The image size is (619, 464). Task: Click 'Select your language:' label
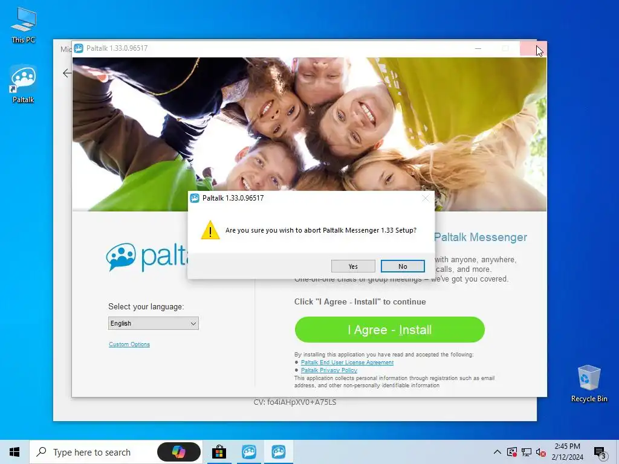pyautogui.click(x=146, y=306)
